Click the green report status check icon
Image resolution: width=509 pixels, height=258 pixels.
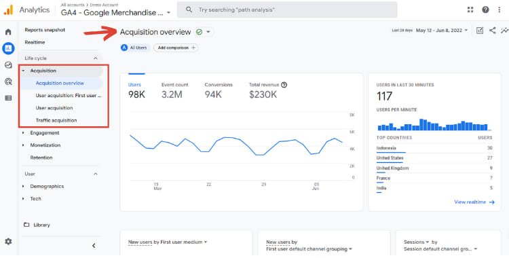[x=199, y=32]
